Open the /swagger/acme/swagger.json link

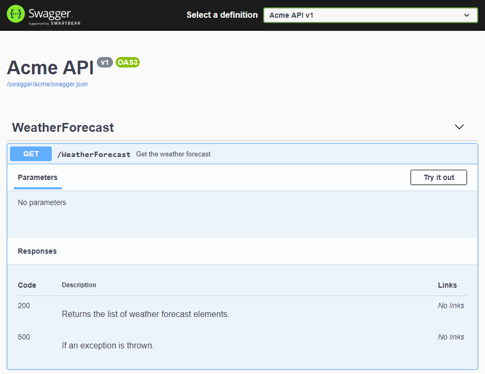point(47,84)
